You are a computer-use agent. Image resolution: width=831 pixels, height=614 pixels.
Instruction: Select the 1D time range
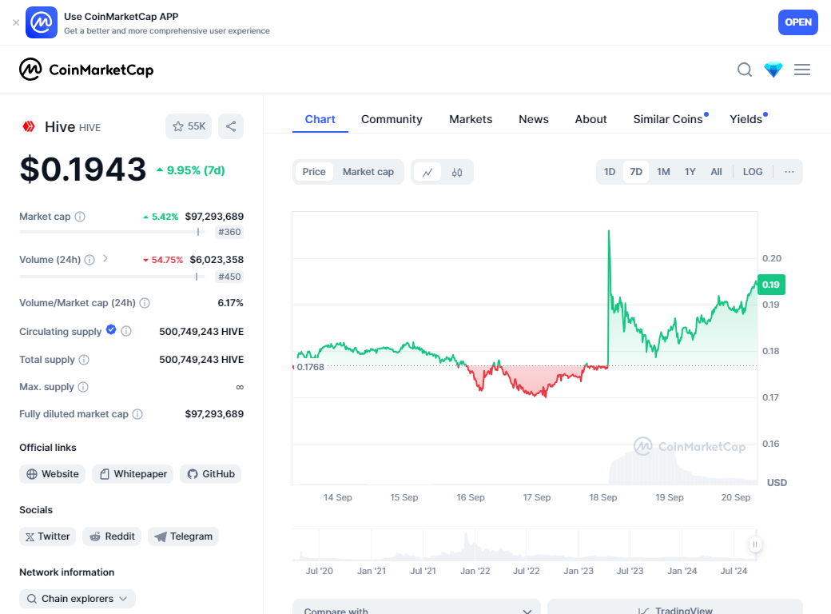click(610, 172)
